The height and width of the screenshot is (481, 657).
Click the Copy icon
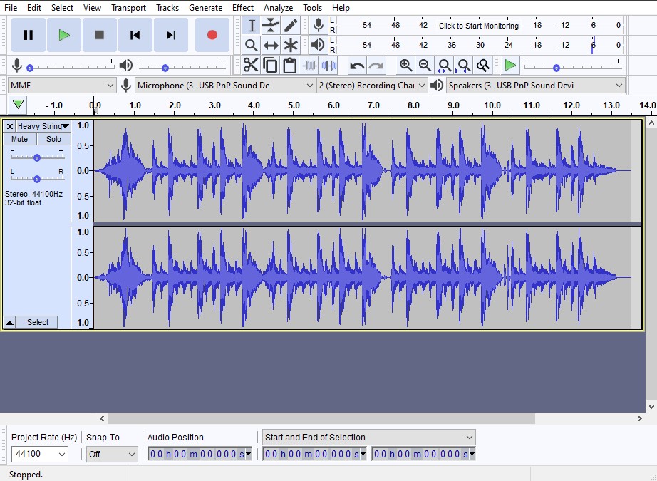point(270,66)
